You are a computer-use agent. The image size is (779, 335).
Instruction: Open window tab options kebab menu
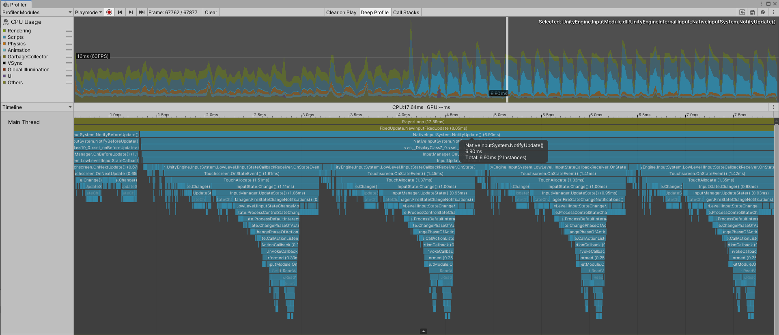pyautogui.click(x=761, y=4)
